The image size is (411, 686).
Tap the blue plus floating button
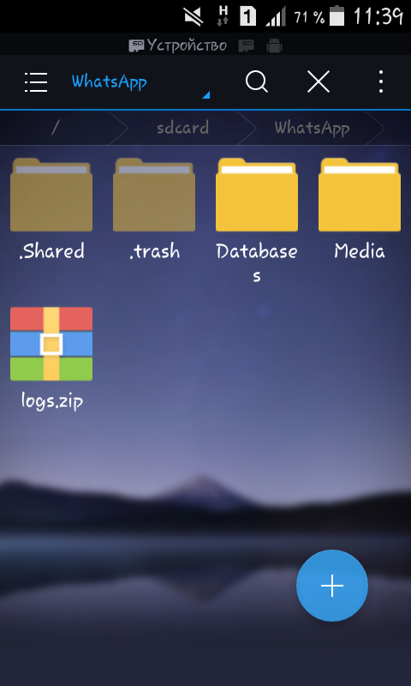(332, 586)
